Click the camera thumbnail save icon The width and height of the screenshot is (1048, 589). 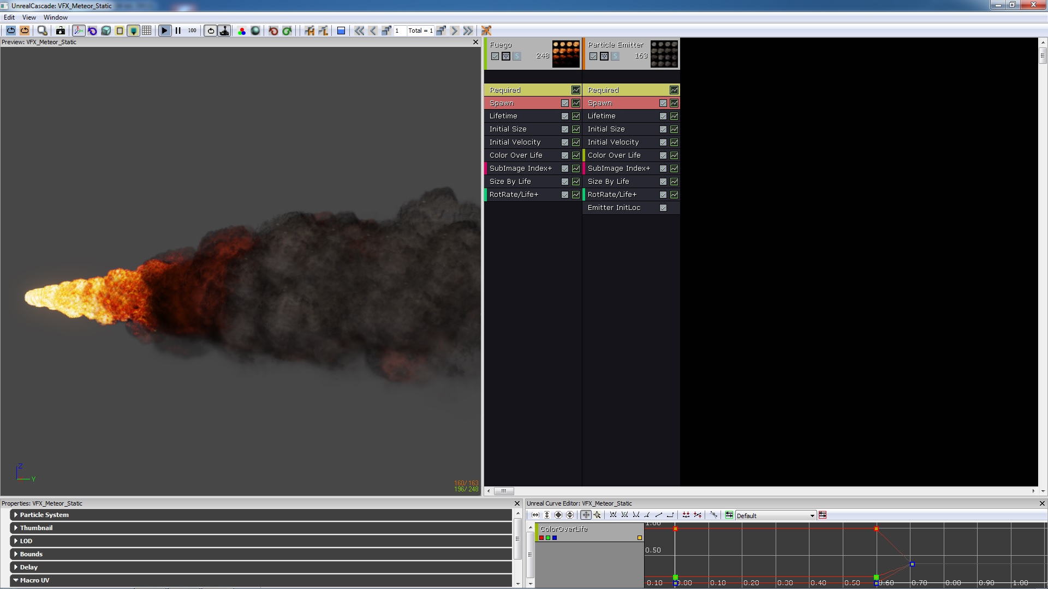(61, 31)
